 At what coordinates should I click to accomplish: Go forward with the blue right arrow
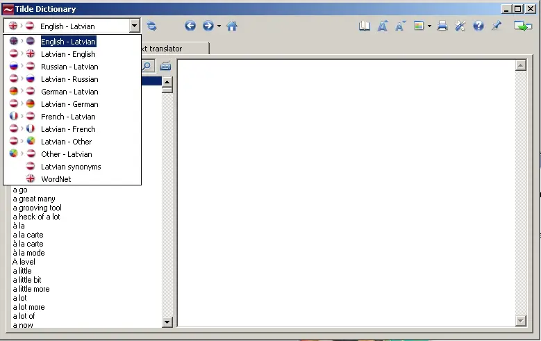[208, 26]
